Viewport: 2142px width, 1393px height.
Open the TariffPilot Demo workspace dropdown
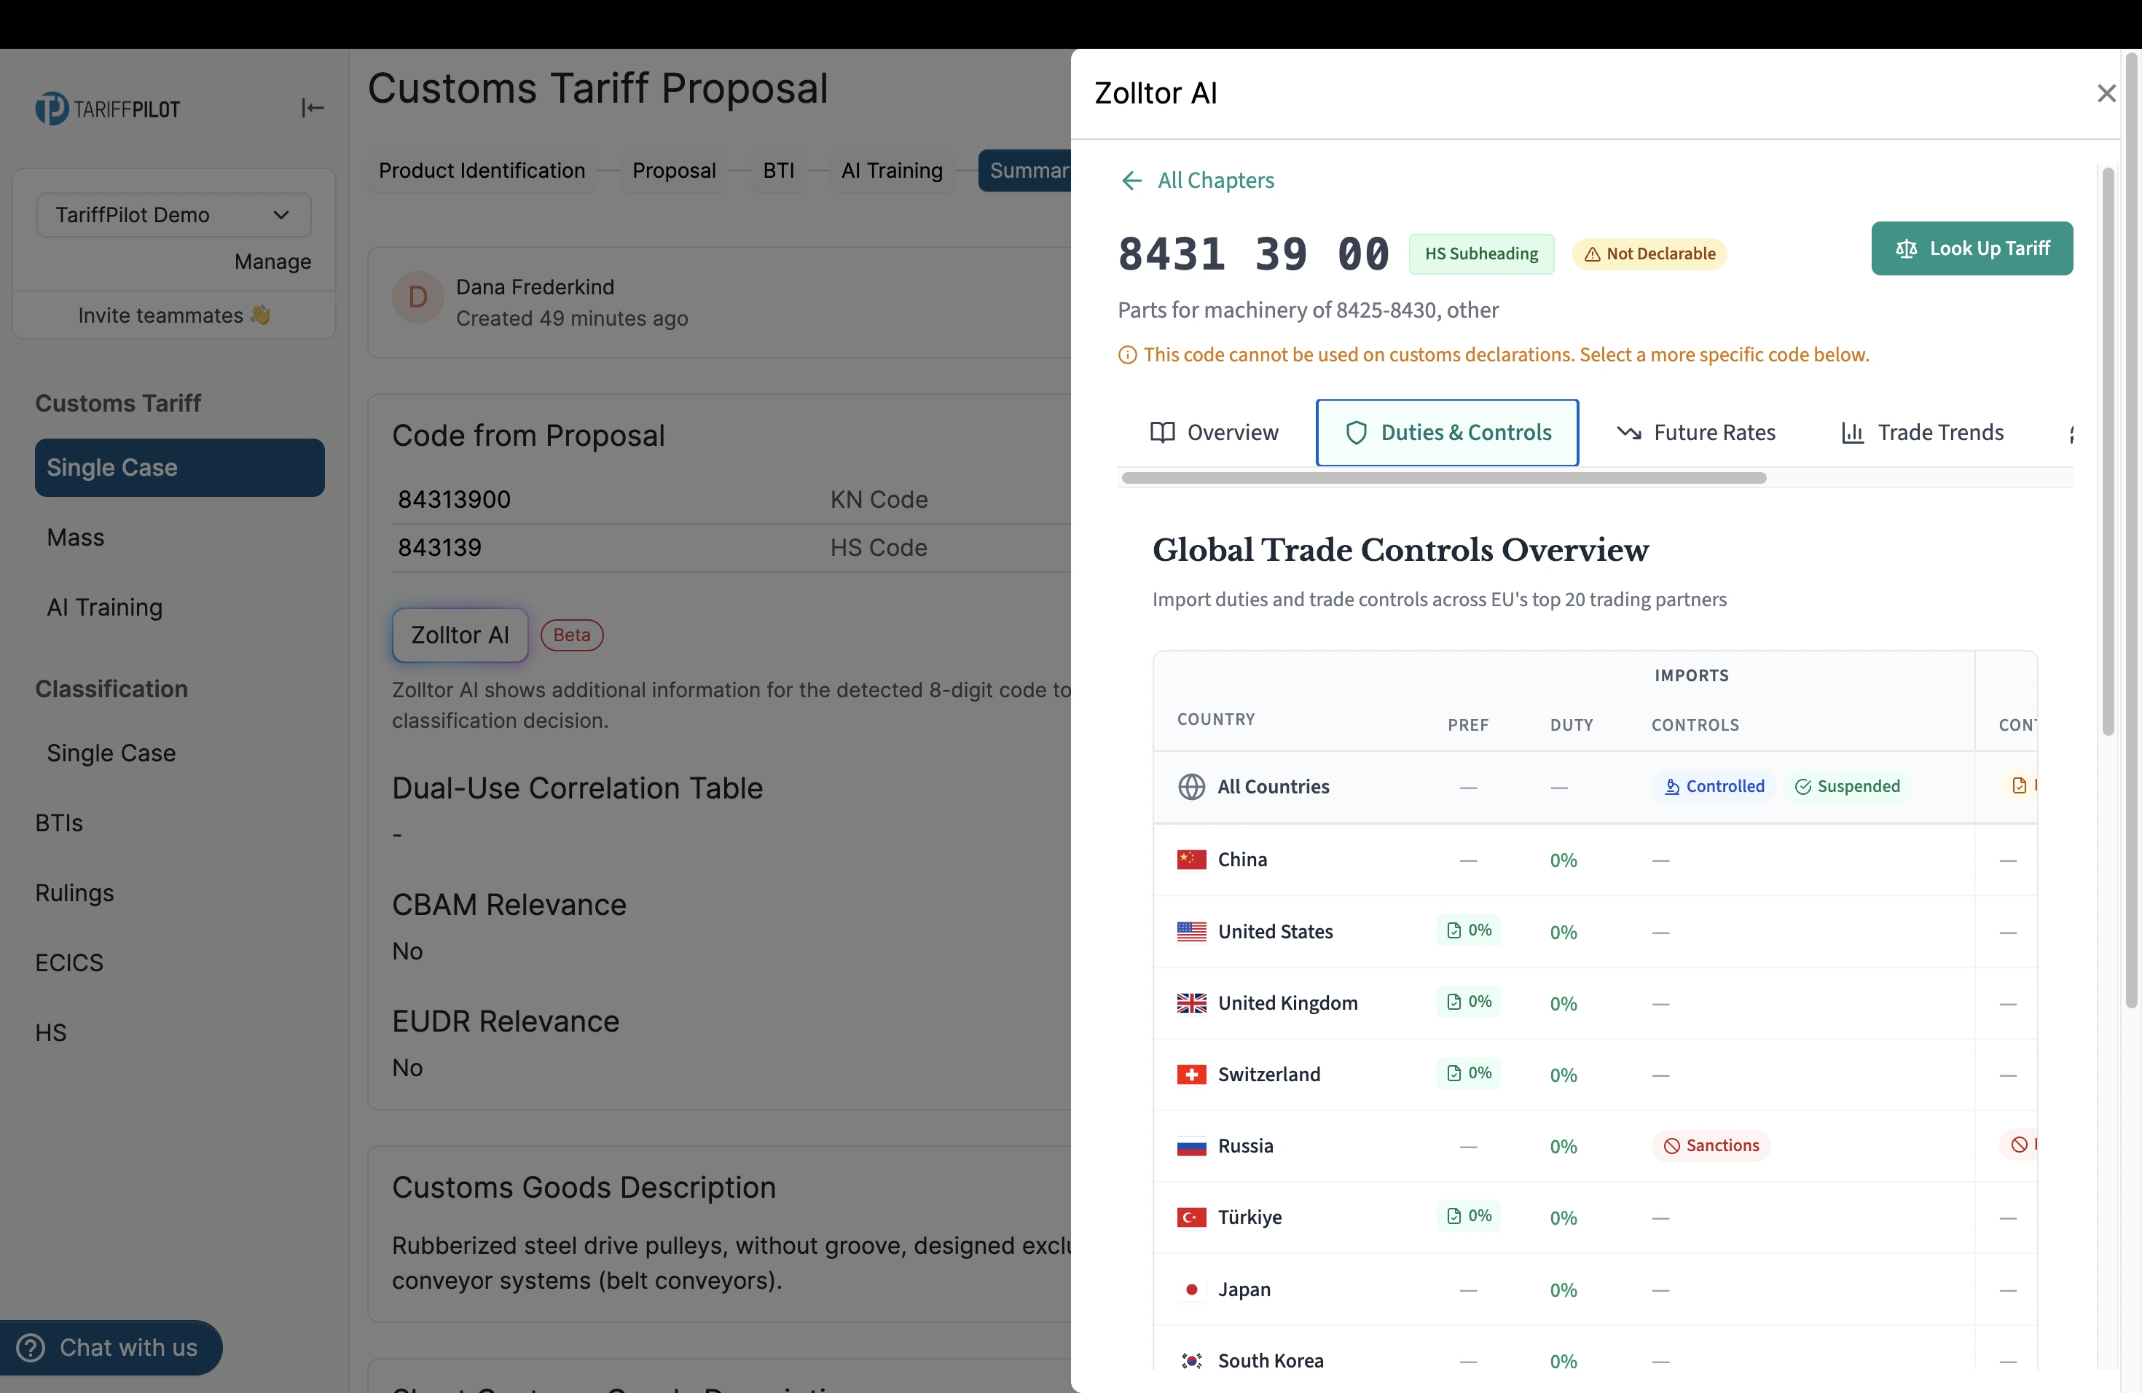coord(173,215)
